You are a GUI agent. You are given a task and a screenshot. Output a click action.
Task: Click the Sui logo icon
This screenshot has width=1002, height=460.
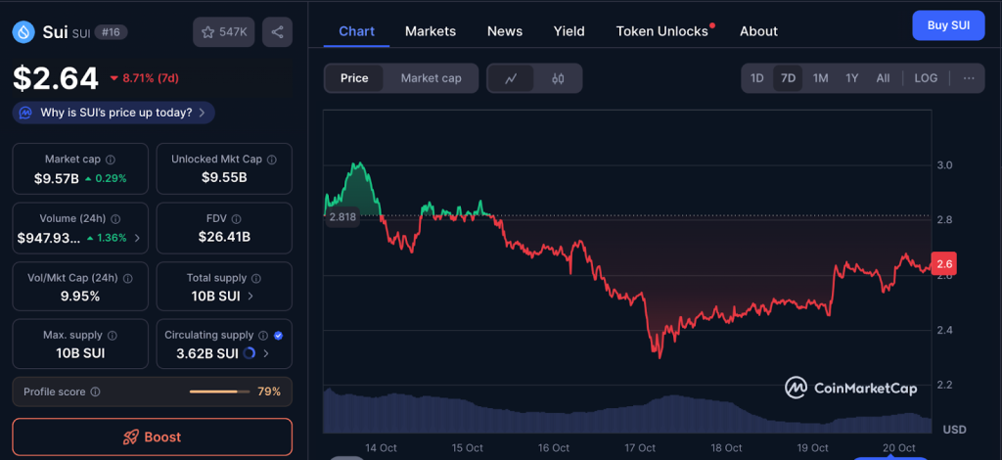[23, 32]
